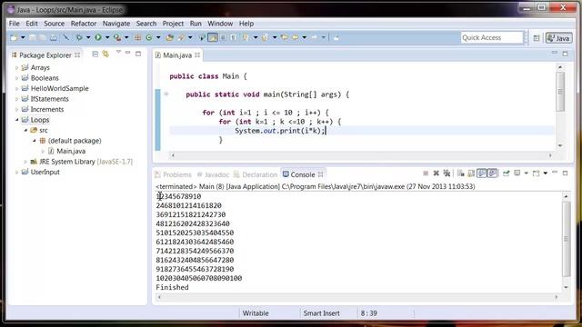Open the Debug button dropdown arrow
Screen dimensions: 582x327
point(88,37)
